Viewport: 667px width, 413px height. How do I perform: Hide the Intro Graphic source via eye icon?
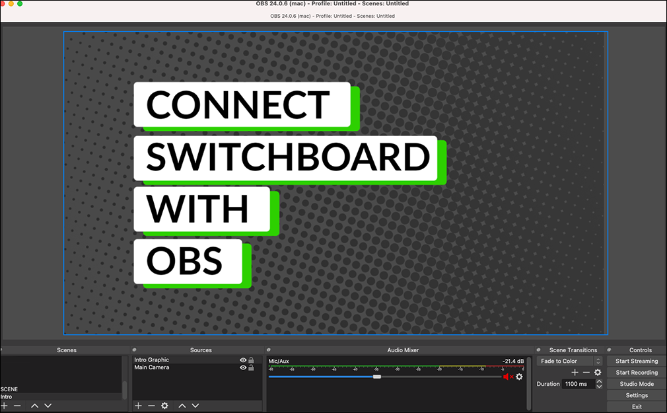click(243, 360)
